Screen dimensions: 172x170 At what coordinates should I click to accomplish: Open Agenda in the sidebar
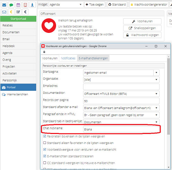pos(18,53)
